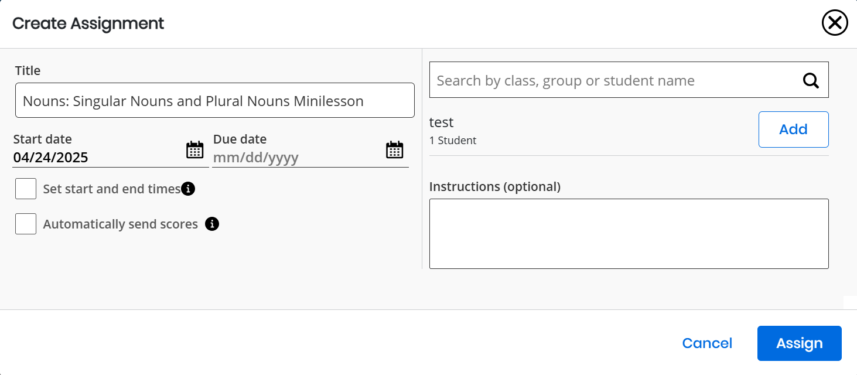Select the Start date value 04/24/2025
Viewport: 857px width, 375px height.
50,158
